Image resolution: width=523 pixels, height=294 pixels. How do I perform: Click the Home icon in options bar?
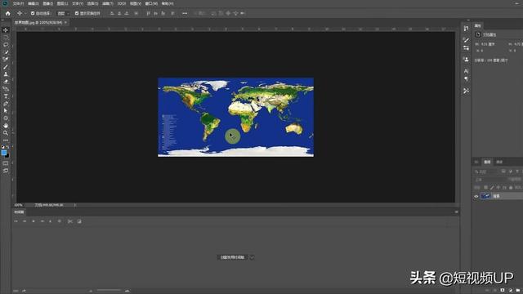(8, 13)
